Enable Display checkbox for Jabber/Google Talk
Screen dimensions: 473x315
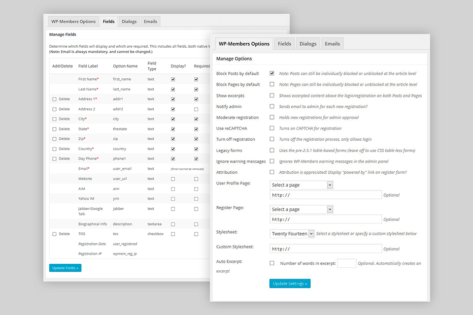coord(173,209)
